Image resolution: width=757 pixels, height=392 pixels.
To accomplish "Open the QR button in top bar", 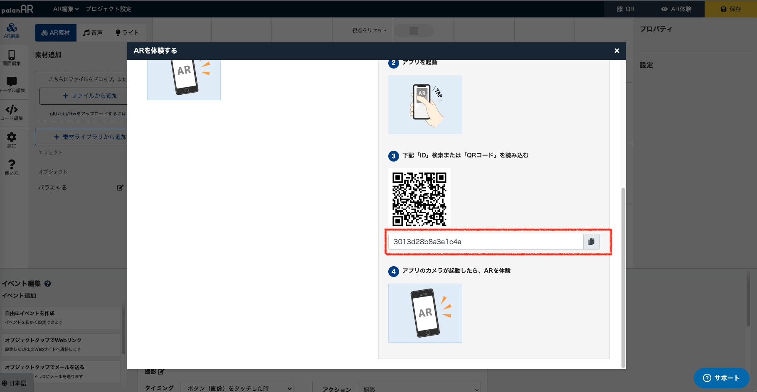I will pos(626,9).
